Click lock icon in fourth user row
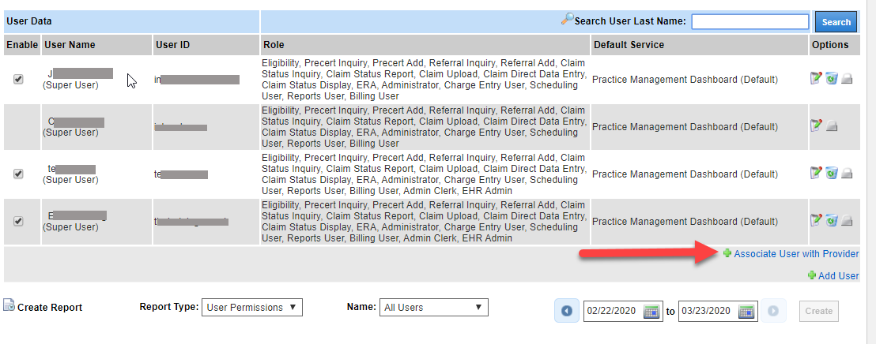This screenshot has width=876, height=344. pyautogui.click(x=846, y=220)
